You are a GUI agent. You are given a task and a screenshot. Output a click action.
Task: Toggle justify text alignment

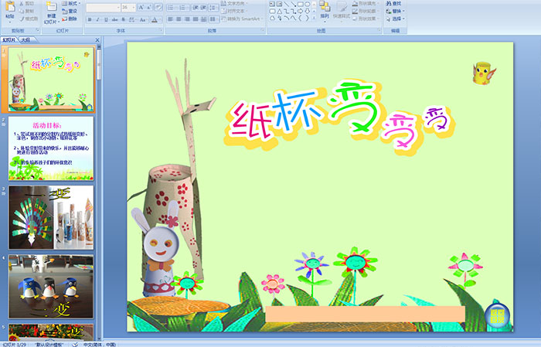click(196, 19)
